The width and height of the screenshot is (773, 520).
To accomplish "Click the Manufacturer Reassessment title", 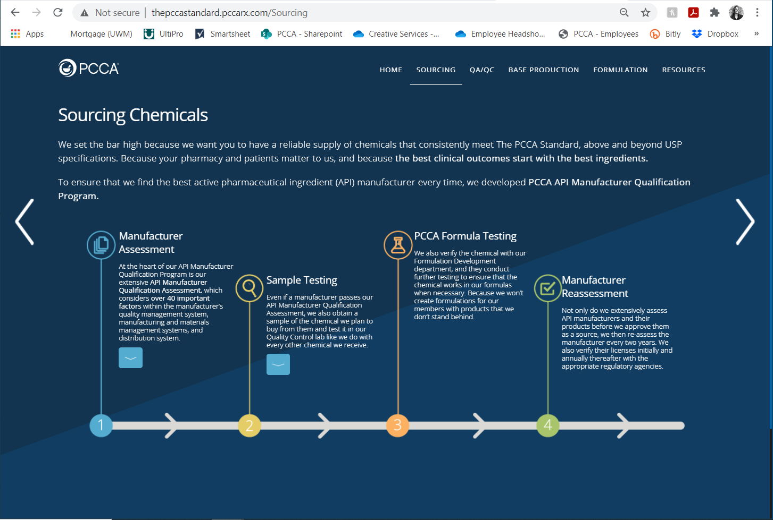I will click(x=595, y=286).
